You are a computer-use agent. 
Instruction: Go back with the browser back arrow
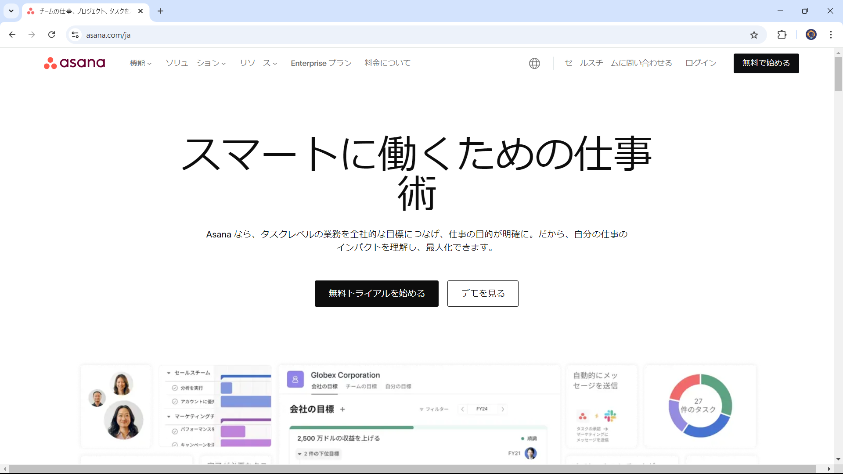[x=12, y=35]
